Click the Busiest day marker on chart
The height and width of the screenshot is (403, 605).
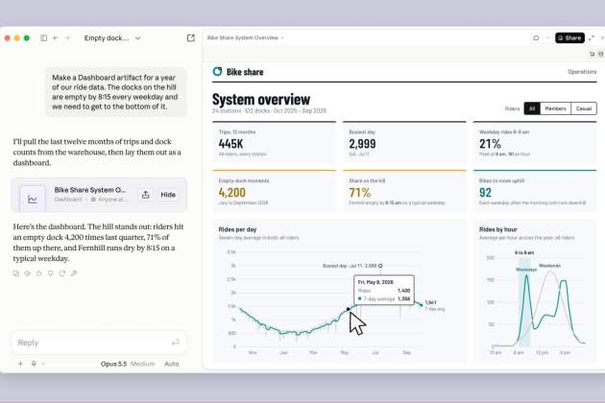coord(380,266)
